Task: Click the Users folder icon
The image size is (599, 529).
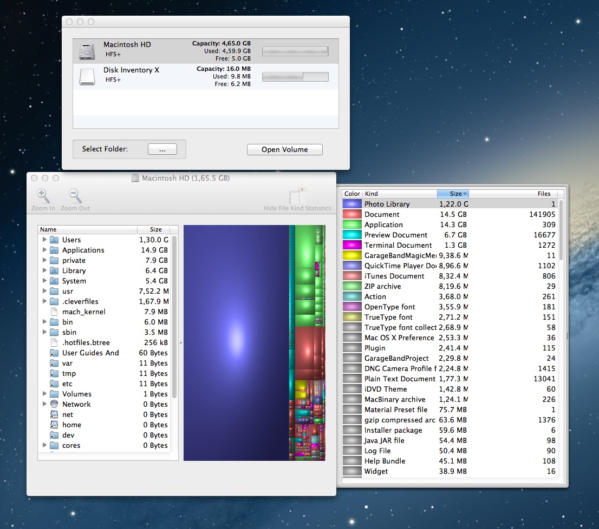Action: pyautogui.click(x=54, y=240)
